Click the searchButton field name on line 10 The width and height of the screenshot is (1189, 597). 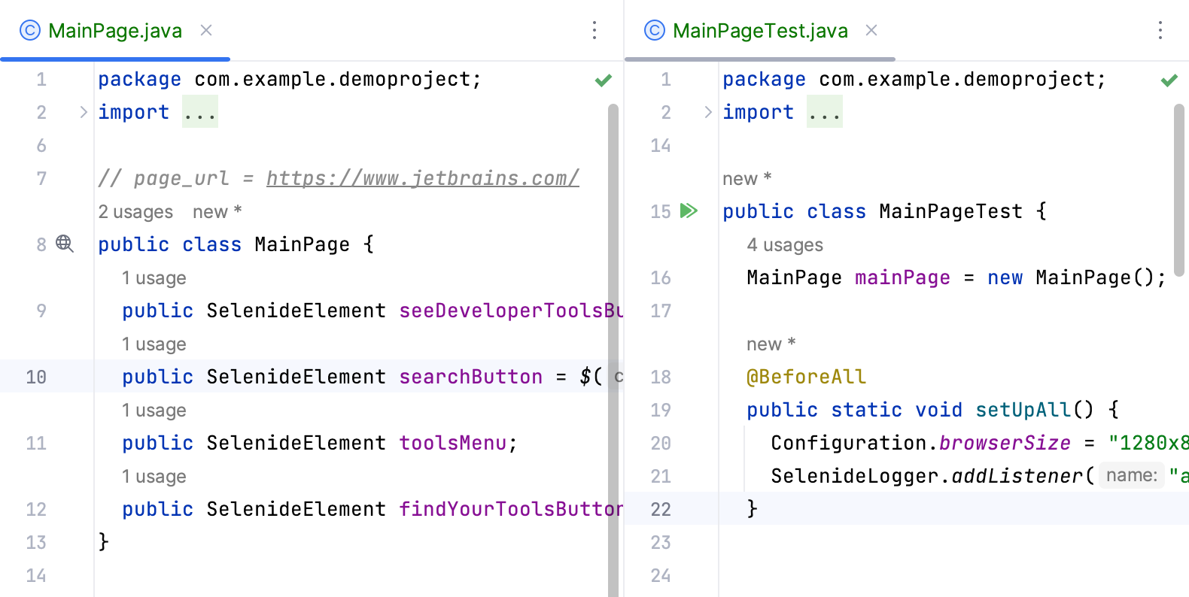point(471,377)
